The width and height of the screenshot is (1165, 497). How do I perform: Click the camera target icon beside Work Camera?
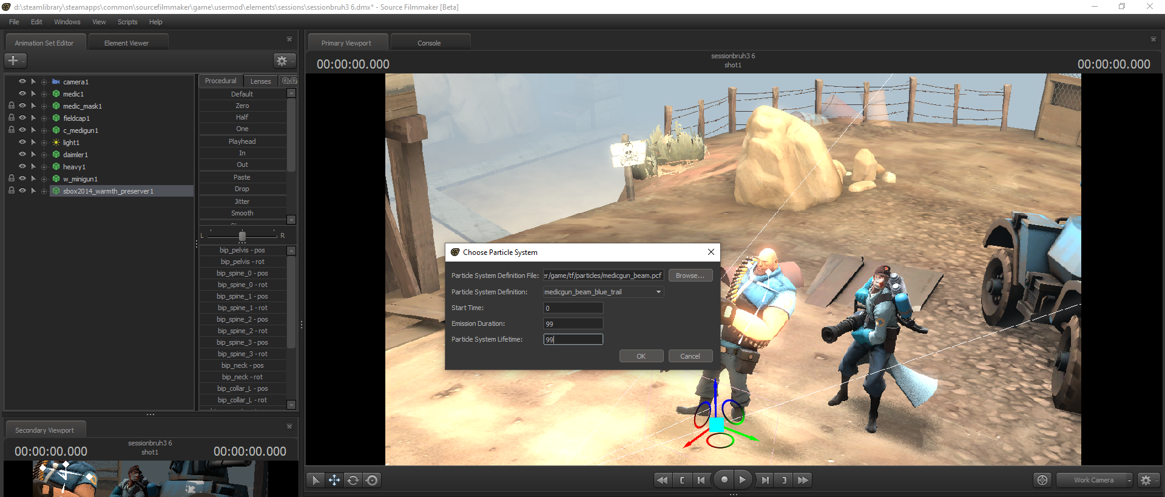pos(1042,480)
